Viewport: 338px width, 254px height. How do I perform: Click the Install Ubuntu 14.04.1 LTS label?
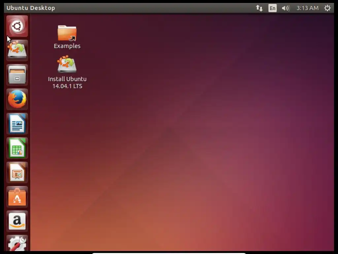coord(67,82)
